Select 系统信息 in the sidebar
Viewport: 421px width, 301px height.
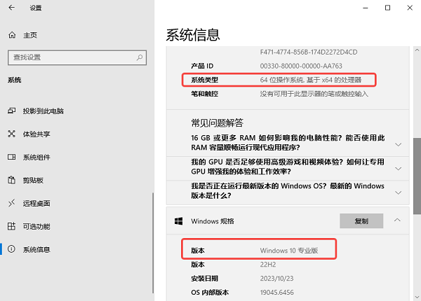pyautogui.click(x=76, y=250)
